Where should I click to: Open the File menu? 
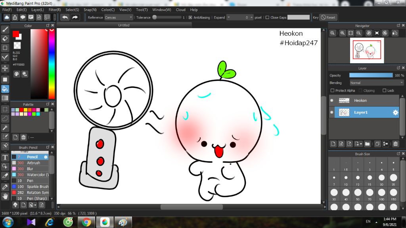point(7,9)
